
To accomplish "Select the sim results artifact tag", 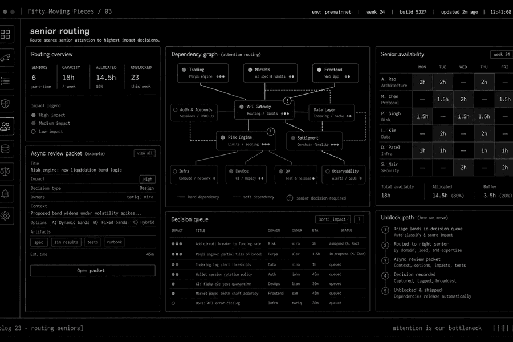I will point(66,242).
